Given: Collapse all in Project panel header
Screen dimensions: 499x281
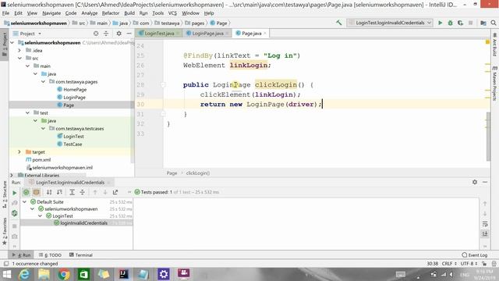Looking at the screenshot, I should (x=106, y=34).
